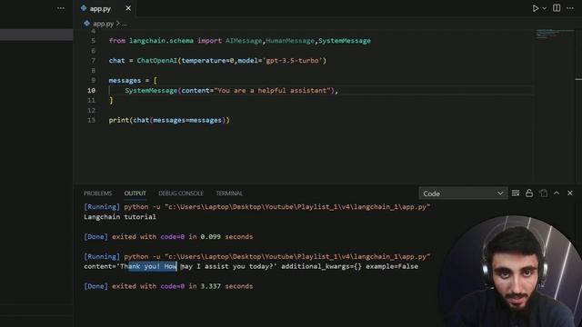Click 'Langchain tutorial' output text

pos(120,217)
